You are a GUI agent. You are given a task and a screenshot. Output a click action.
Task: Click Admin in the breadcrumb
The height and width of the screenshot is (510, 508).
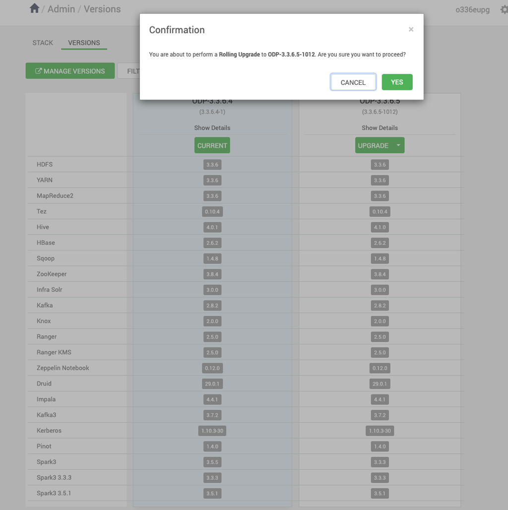(61, 9)
